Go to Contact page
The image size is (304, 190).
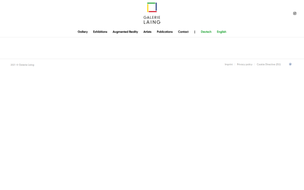click(x=183, y=32)
